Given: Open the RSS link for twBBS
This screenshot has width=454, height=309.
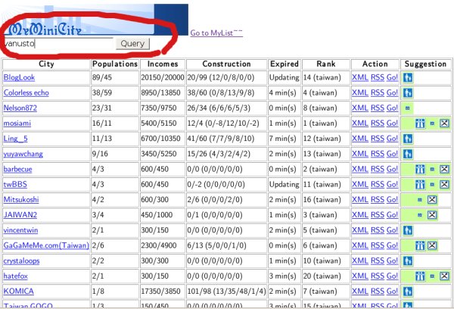Looking at the screenshot, I should point(378,184).
